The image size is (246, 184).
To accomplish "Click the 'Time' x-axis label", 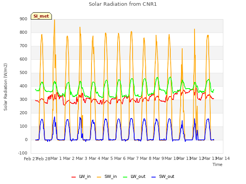I will [218, 164].
